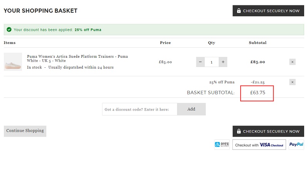Viewport: 308px width, 171px height.
Task: Click the Continue Shopping button
Action: 25,131
